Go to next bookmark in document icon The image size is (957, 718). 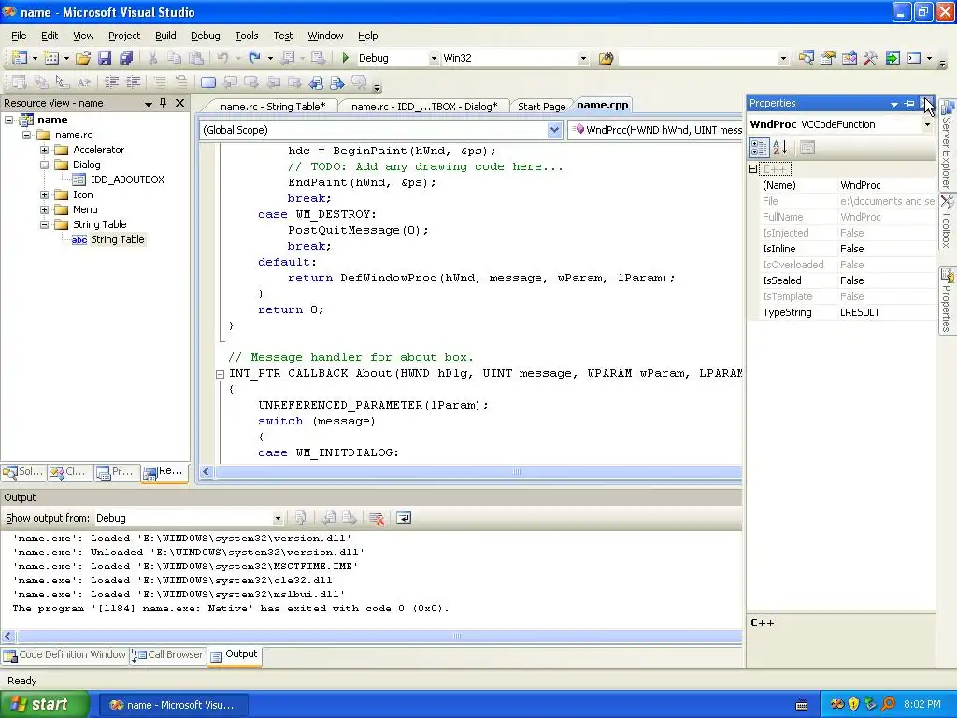(x=336, y=82)
